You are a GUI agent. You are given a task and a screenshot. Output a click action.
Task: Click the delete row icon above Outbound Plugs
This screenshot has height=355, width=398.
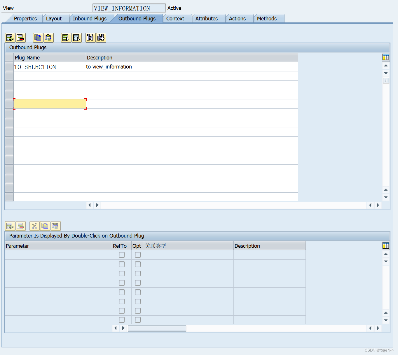pos(20,38)
